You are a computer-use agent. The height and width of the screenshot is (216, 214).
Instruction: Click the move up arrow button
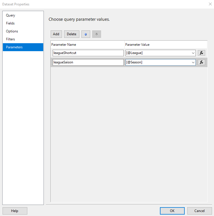(86, 34)
